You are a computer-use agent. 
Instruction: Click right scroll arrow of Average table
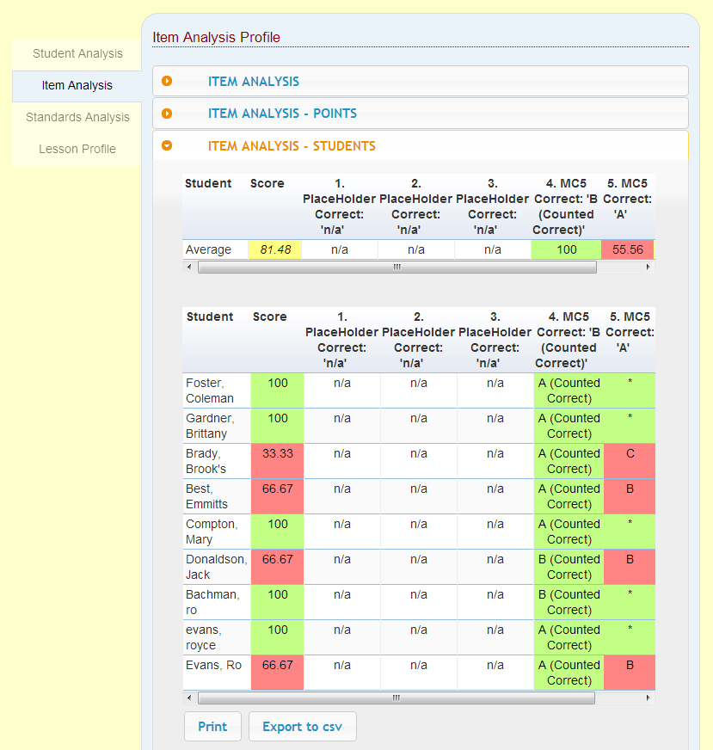[648, 267]
